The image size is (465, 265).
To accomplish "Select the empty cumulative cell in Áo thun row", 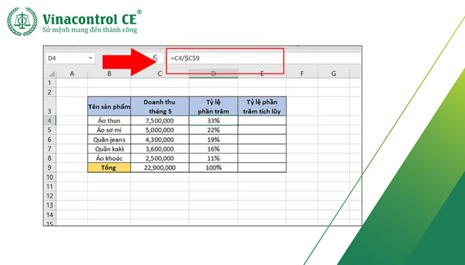I will click(262, 121).
